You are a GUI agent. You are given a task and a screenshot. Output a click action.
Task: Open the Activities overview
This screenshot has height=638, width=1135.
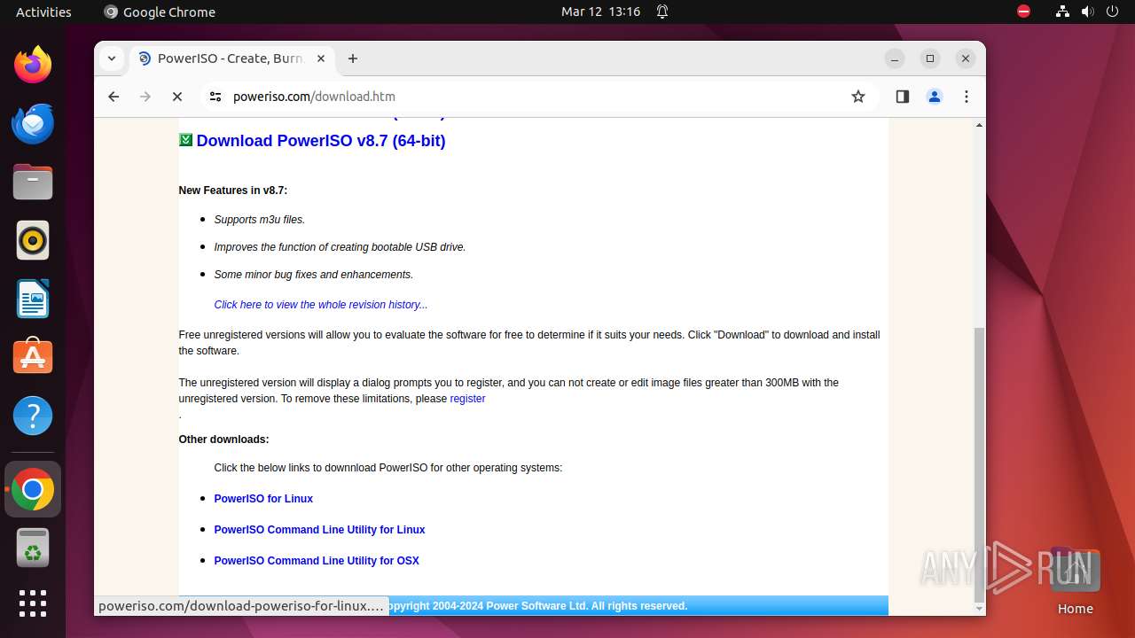[43, 12]
